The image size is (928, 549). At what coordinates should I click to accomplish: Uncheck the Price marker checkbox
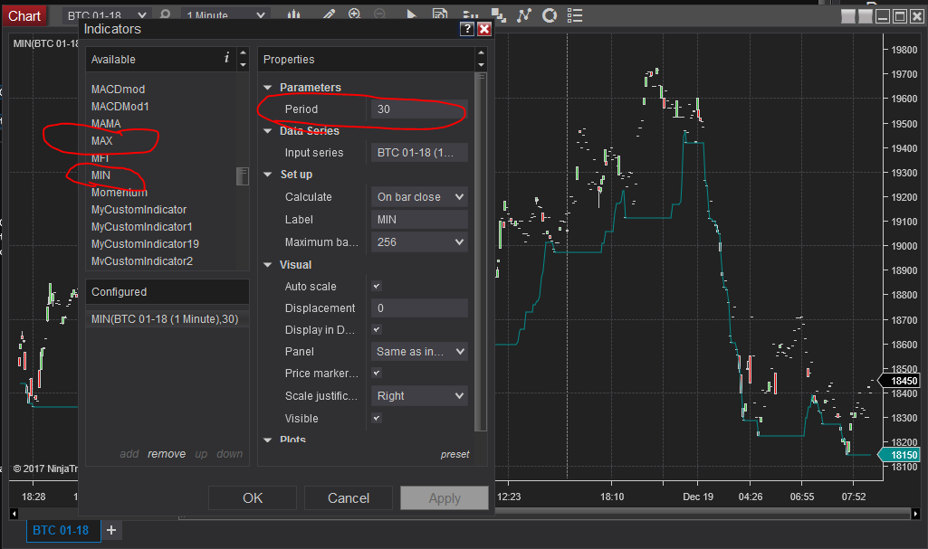(x=377, y=373)
